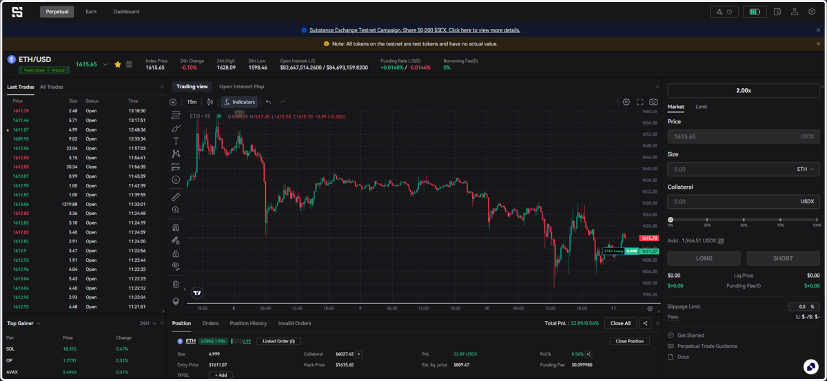827x381 pixels.
Task: Switch to the Dashboard tab
Action: click(x=126, y=12)
